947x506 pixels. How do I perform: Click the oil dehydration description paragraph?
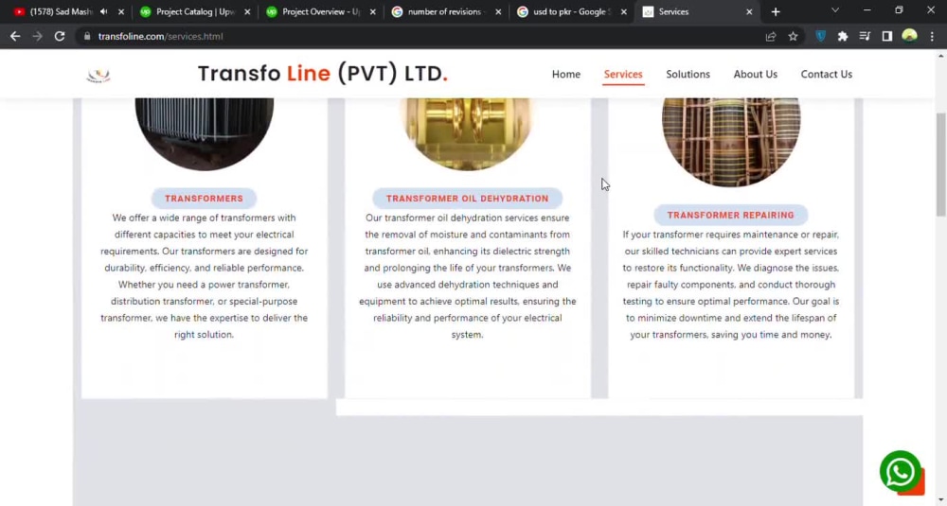468,276
